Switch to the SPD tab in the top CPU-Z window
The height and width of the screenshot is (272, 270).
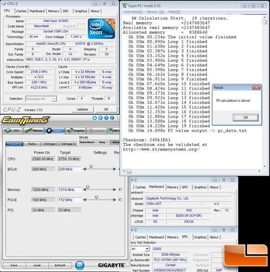65,11
